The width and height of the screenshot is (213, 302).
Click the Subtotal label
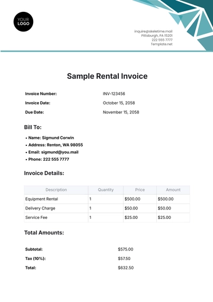pos(34,249)
